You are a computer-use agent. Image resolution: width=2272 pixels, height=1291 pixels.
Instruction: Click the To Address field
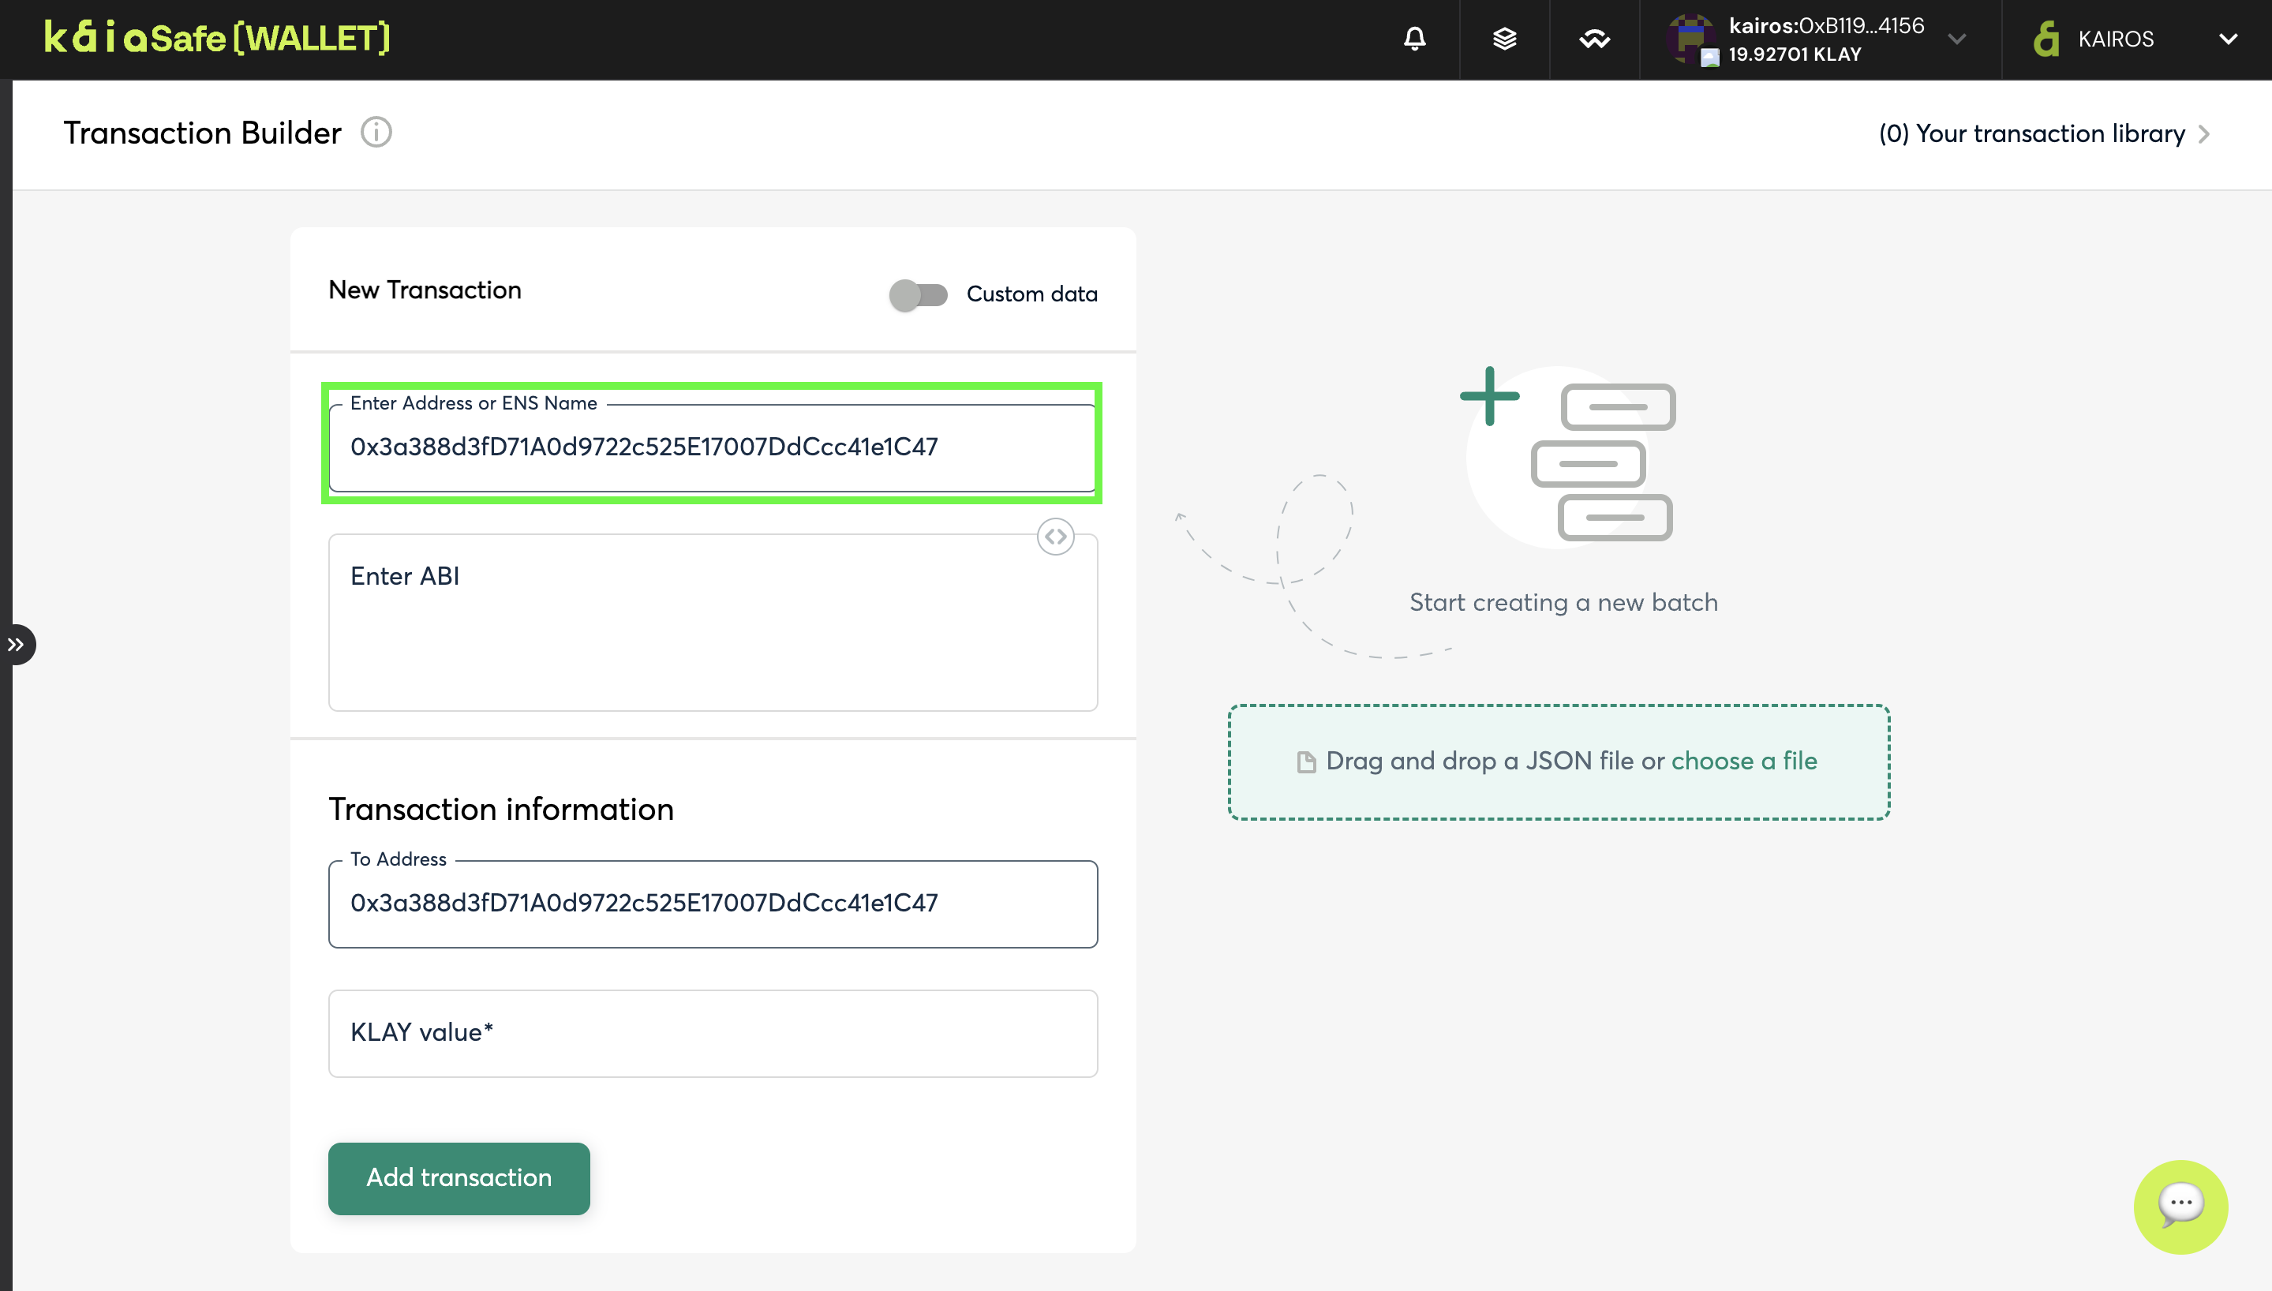(x=712, y=903)
